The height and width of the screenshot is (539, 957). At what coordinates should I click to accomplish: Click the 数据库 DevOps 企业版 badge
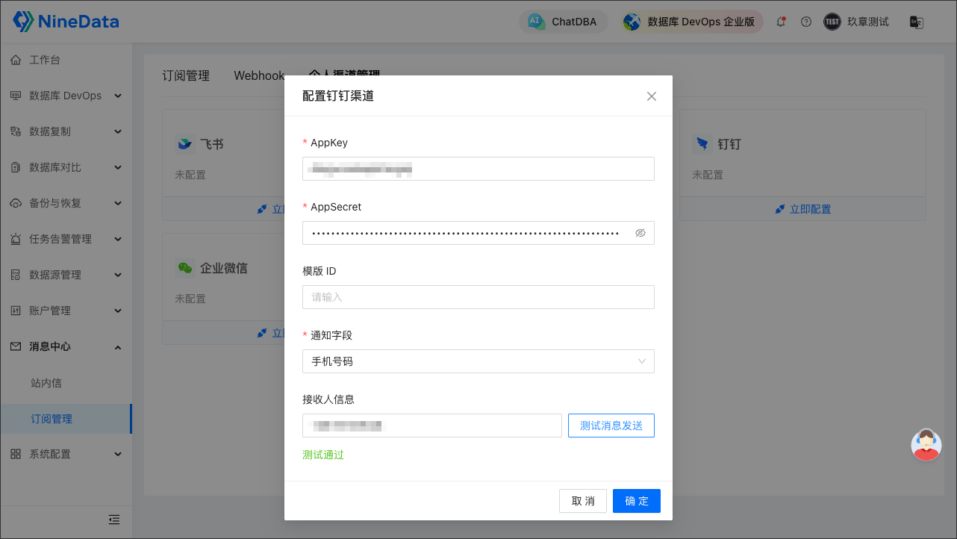pyautogui.click(x=693, y=22)
